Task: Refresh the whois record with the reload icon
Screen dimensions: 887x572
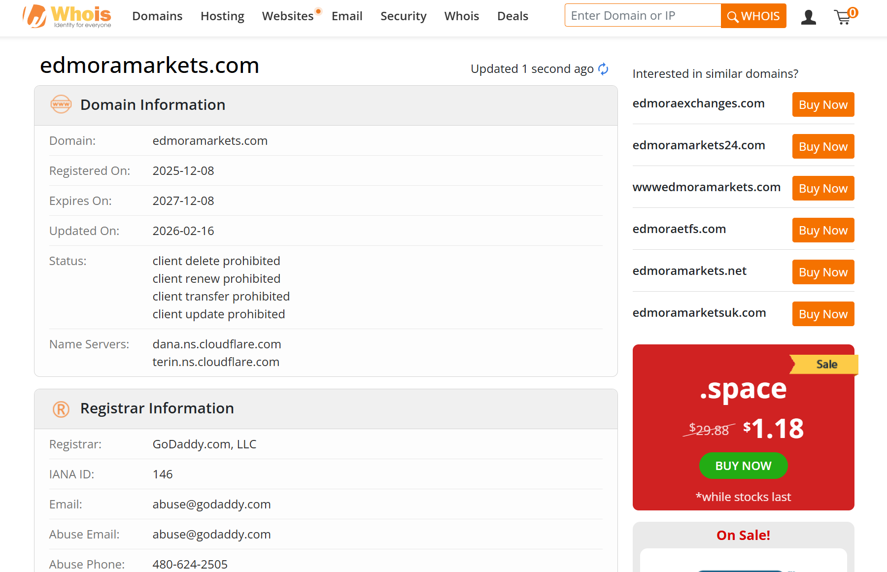Action: pyautogui.click(x=603, y=69)
